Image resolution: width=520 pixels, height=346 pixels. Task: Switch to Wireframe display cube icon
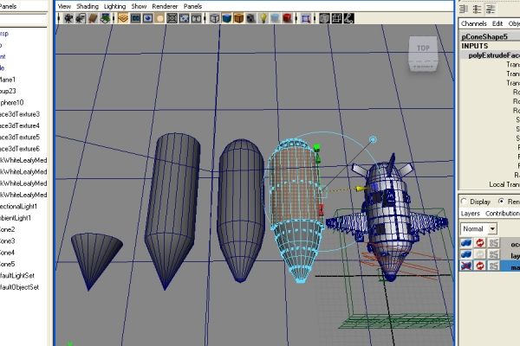215,18
